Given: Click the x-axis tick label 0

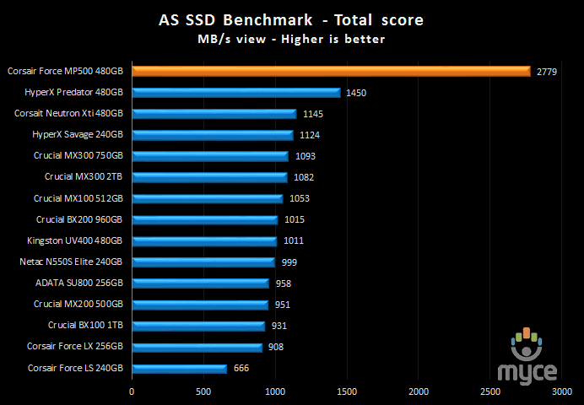Looking at the screenshot, I should 132,391.
